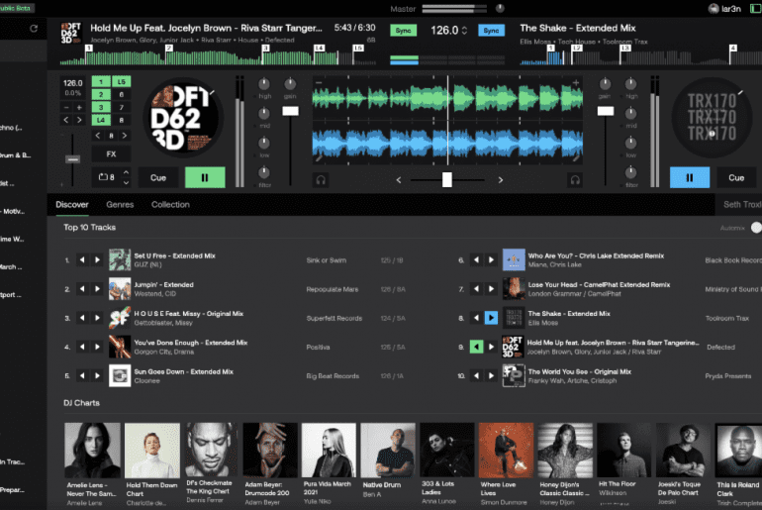This screenshot has height=510, width=762.
Task: Enable left deck headphone cue
Action: [x=321, y=180]
